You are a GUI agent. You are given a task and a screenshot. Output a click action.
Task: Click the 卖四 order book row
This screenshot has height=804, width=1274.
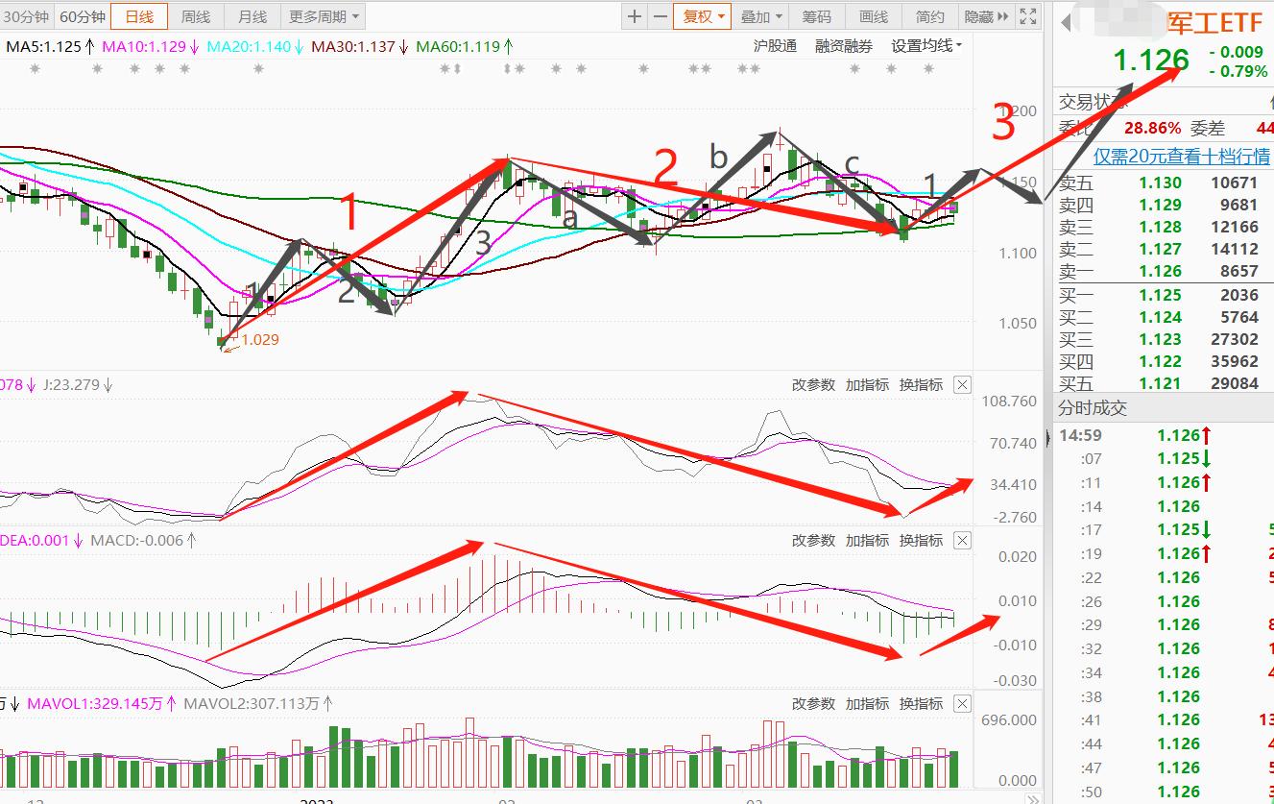pyautogui.click(x=1164, y=205)
